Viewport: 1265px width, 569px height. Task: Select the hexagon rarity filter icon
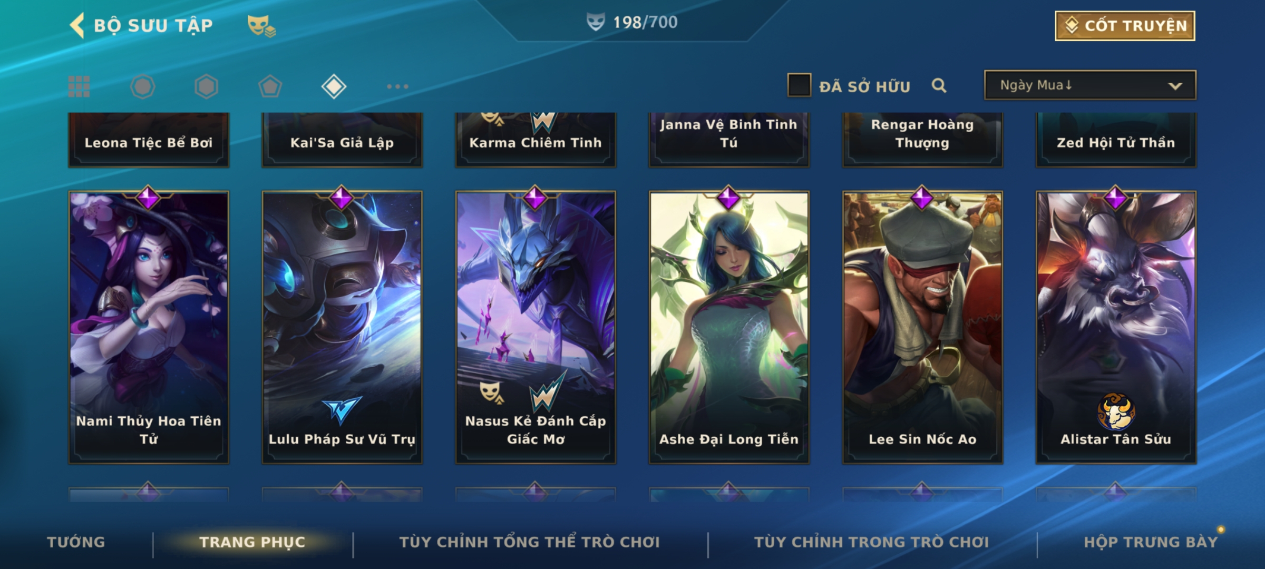[x=206, y=86]
